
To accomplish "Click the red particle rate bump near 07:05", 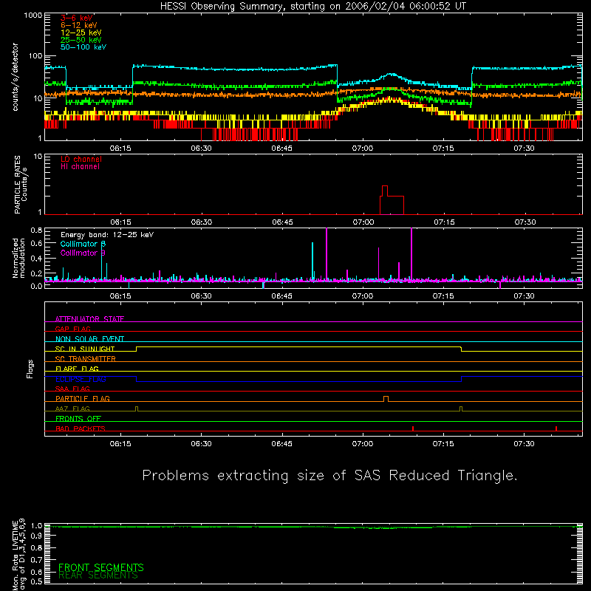I will click(x=392, y=199).
